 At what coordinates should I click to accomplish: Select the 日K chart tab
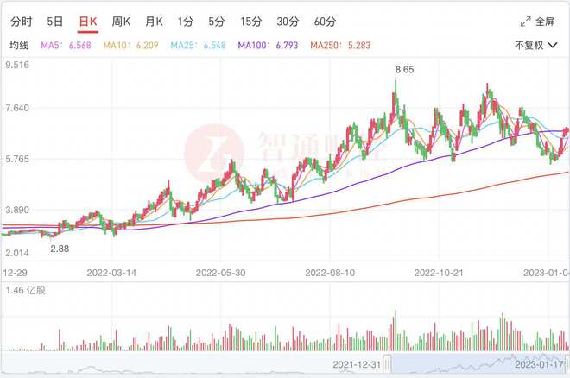pos(88,22)
